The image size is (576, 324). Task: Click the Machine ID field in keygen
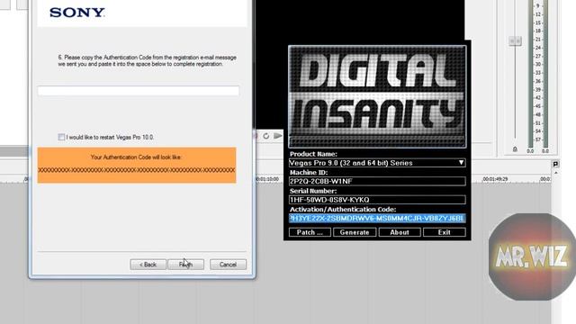coord(377,181)
